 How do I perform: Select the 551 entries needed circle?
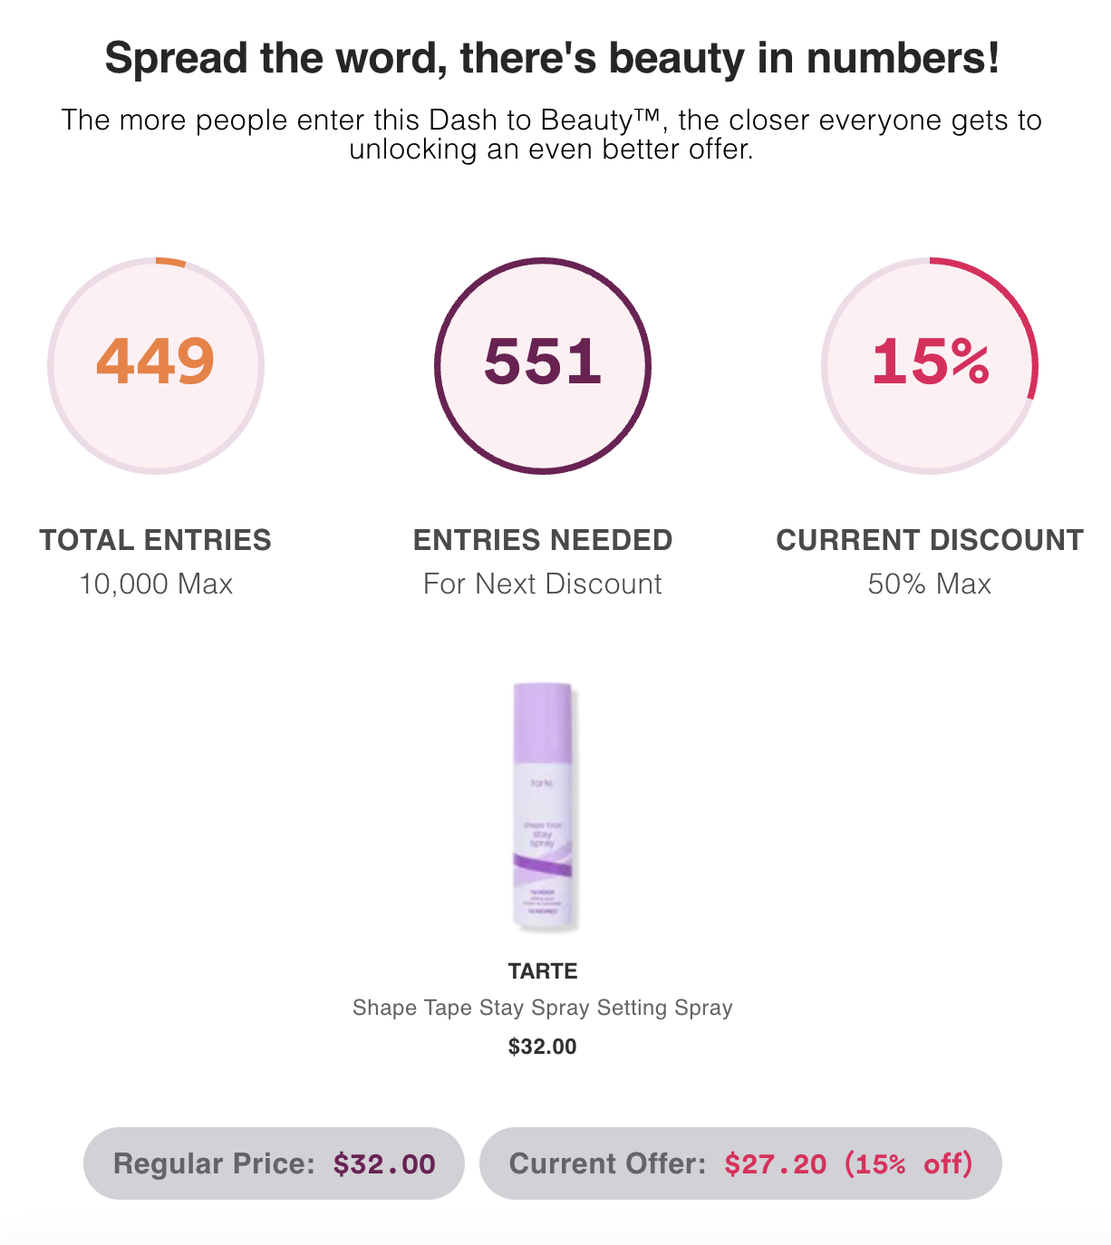(x=543, y=366)
